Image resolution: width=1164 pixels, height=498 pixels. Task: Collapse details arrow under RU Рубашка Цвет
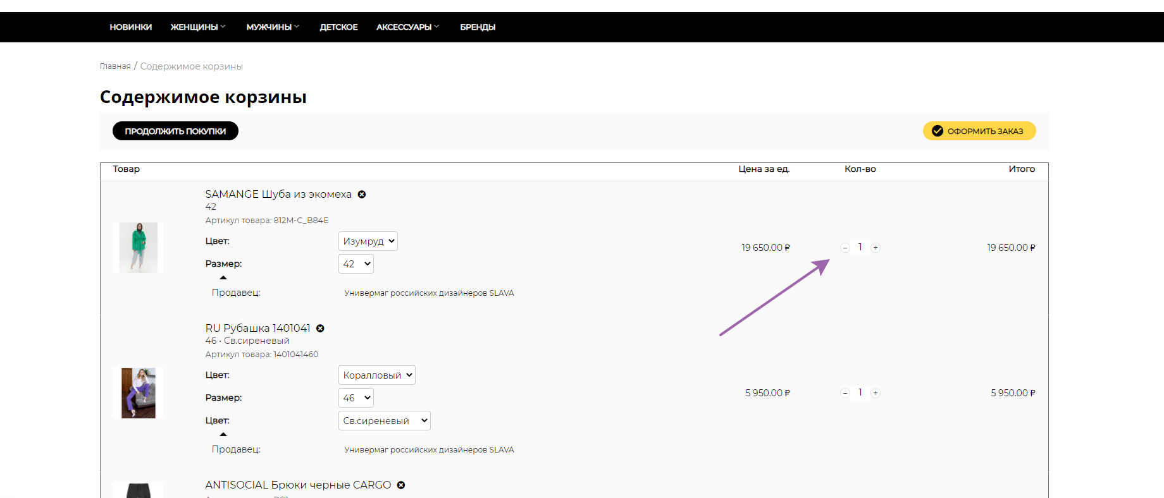[x=223, y=434]
